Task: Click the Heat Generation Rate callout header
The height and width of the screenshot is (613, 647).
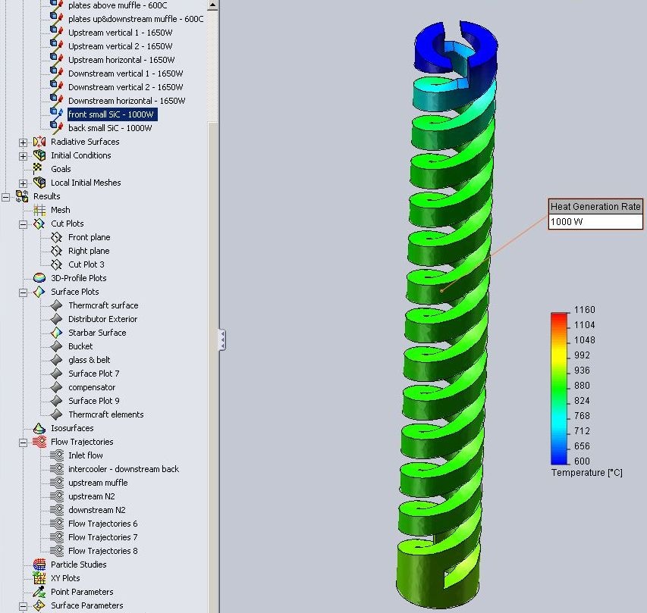Action: pos(595,207)
